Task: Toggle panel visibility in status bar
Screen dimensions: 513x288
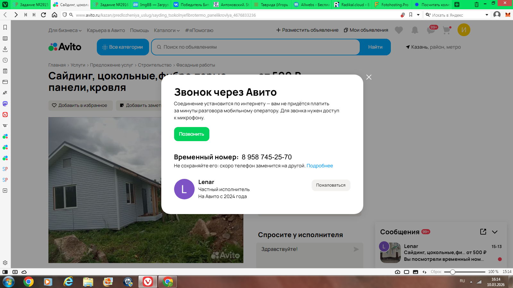Action: tap(5, 272)
